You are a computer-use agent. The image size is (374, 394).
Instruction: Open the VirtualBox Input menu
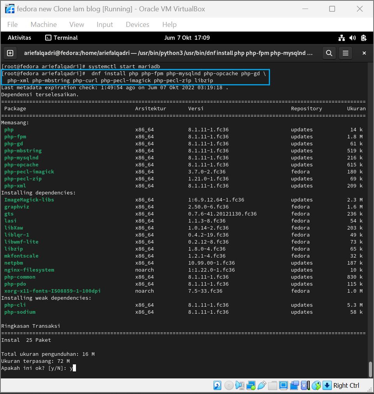click(x=105, y=25)
